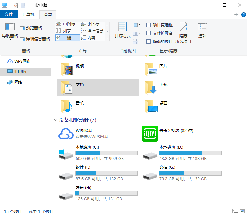
Task: Select the 本地磁盘 (C:) drive icon
Action: [x=66, y=154]
